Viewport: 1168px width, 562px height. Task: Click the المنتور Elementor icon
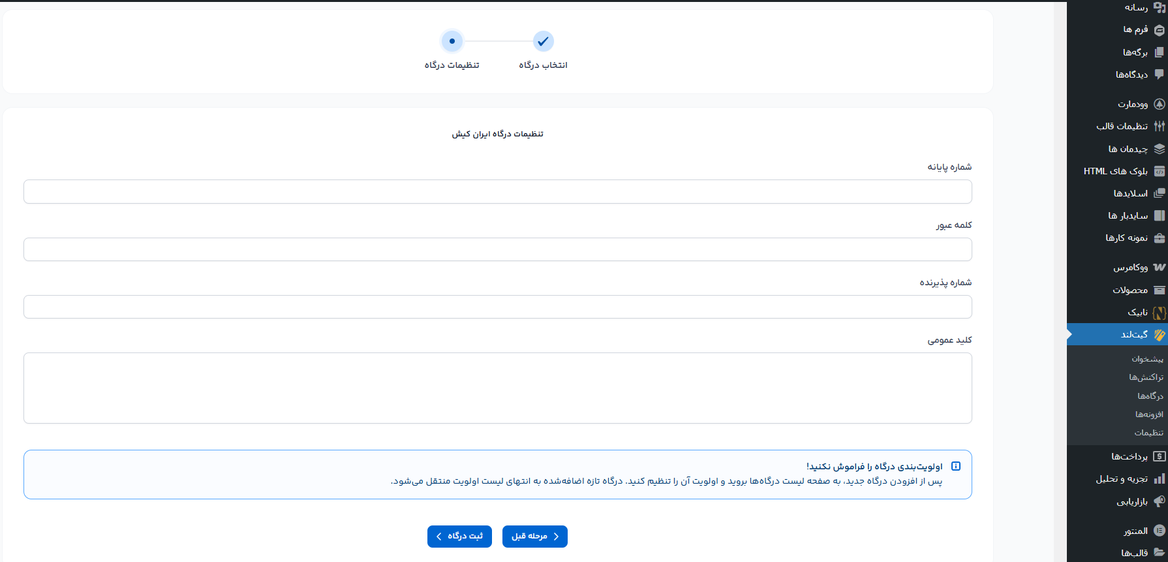[1159, 531]
